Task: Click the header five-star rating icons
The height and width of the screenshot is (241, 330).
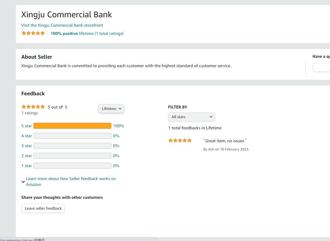Action: pos(33,33)
